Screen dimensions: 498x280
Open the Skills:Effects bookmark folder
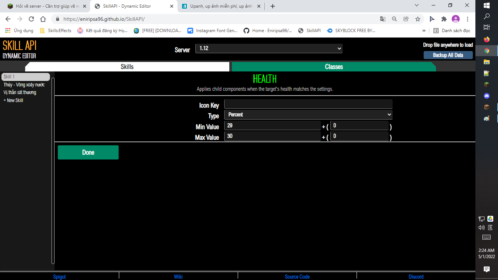[x=55, y=31]
